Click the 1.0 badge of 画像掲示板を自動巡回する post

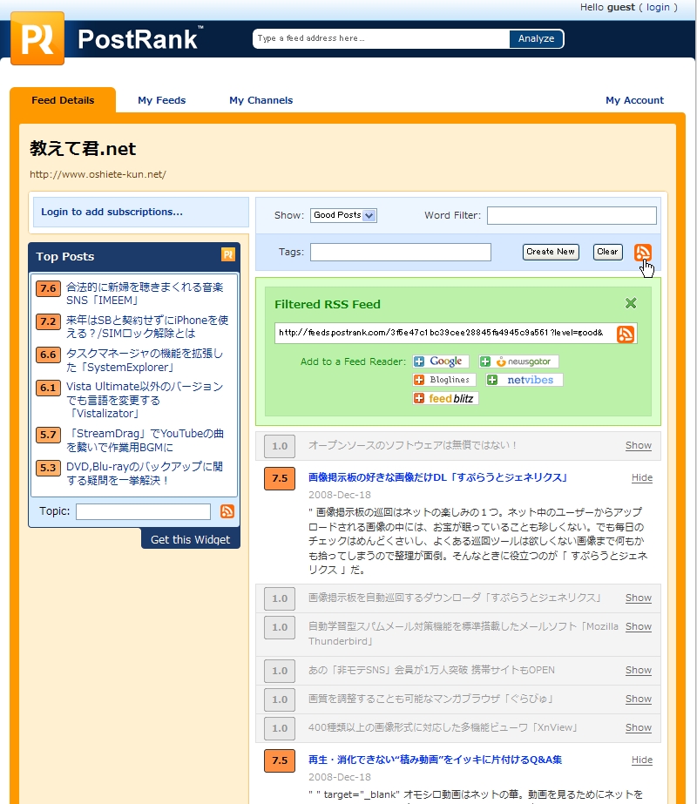pos(280,598)
